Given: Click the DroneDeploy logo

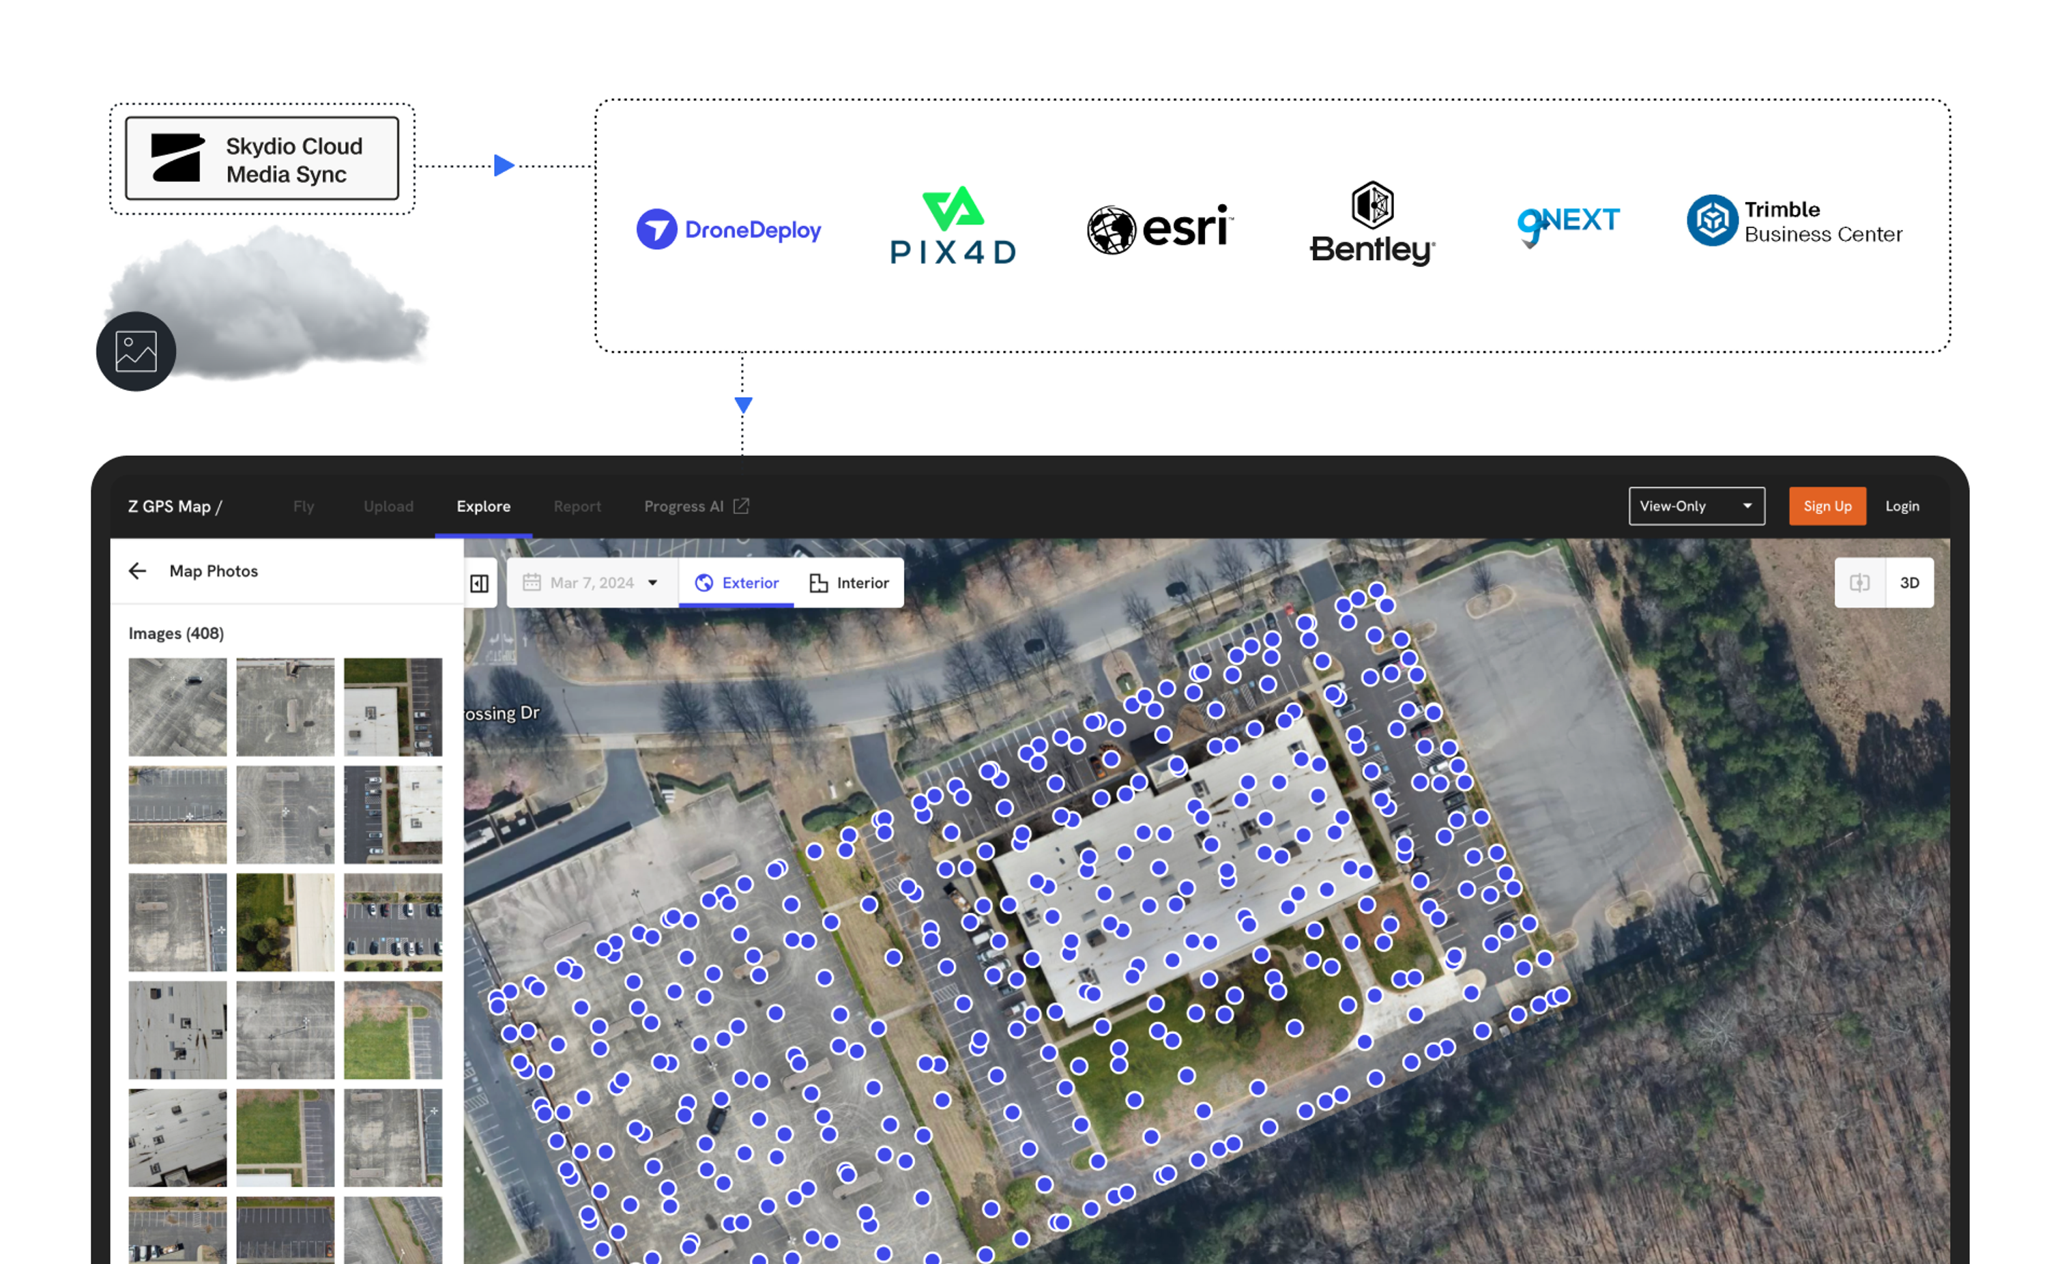Looking at the screenshot, I should point(729,229).
